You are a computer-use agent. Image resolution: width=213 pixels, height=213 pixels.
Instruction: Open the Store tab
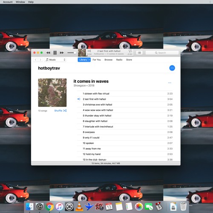pyautogui.click(x=129, y=60)
